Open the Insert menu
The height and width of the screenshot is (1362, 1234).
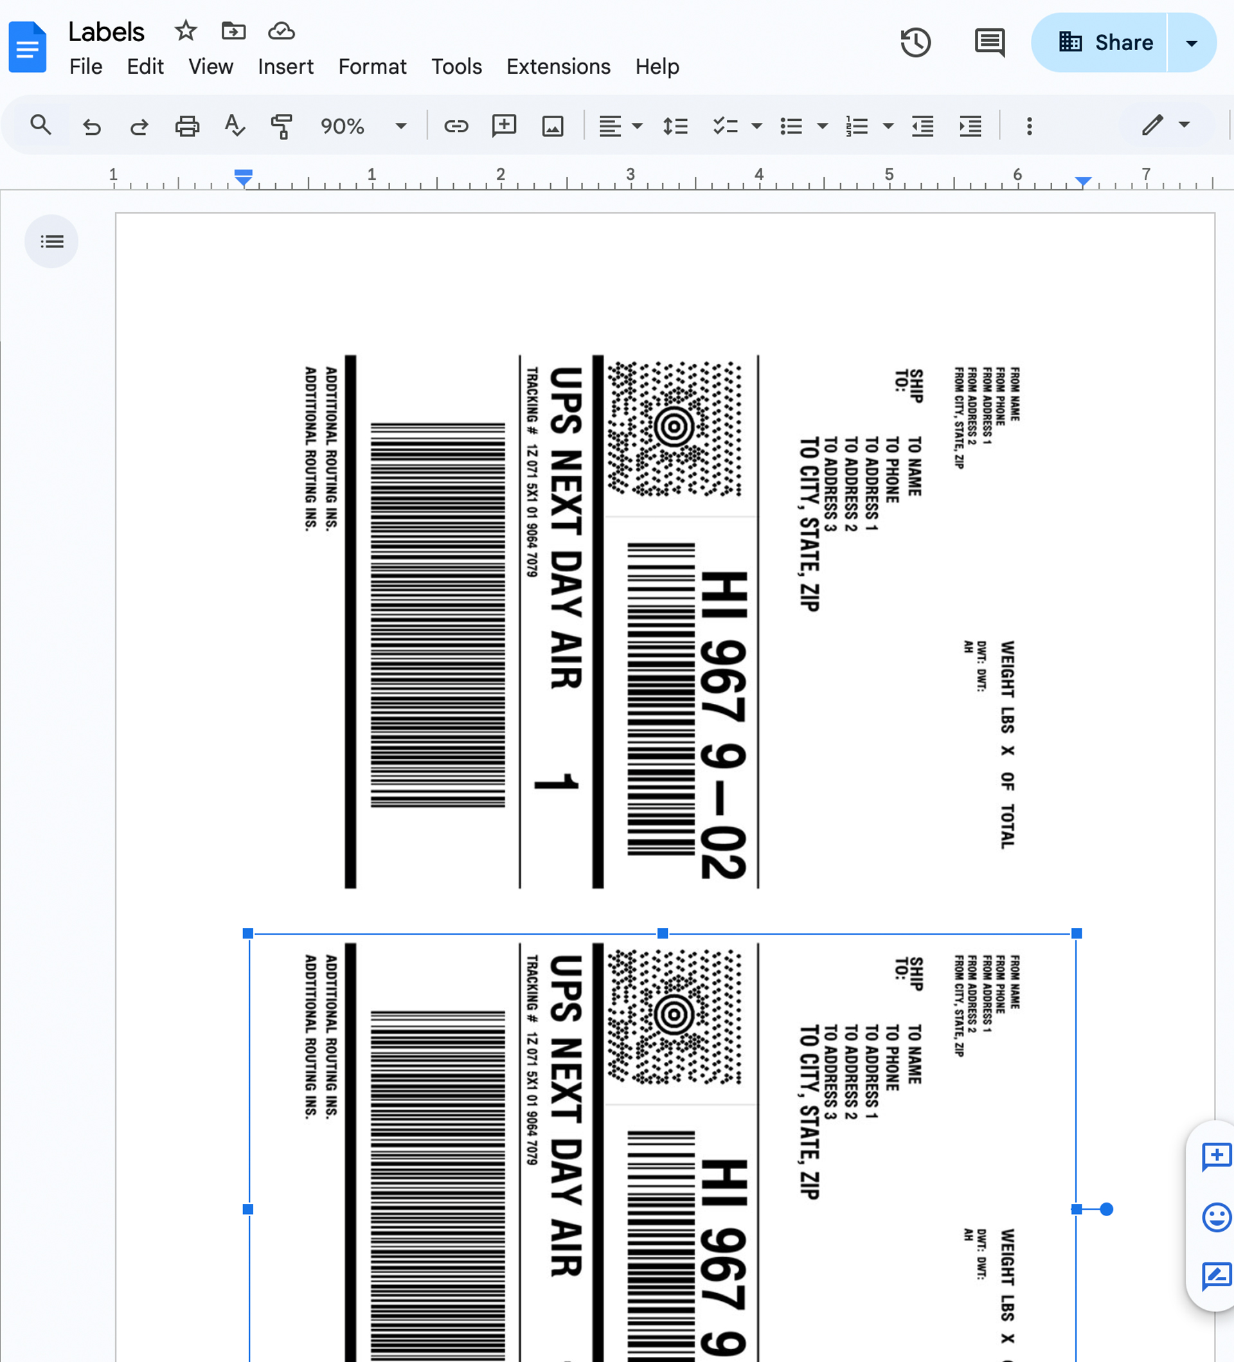click(x=285, y=67)
